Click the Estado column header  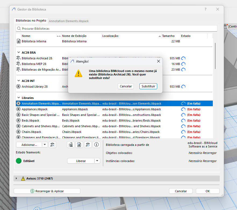coord(194,36)
